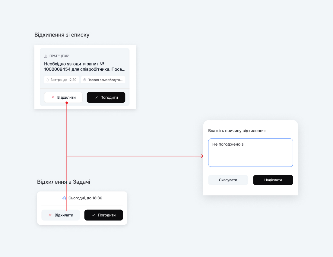Select the Портал самообслуго… chip label
The width and height of the screenshot is (333, 257).
tap(105, 80)
